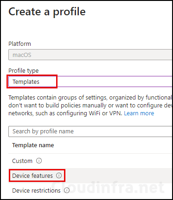Click the greyed-out macOS Platform dropdown
The height and width of the screenshot is (200, 173).
(x=90, y=55)
